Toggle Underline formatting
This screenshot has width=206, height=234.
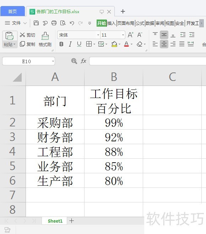point(79,44)
